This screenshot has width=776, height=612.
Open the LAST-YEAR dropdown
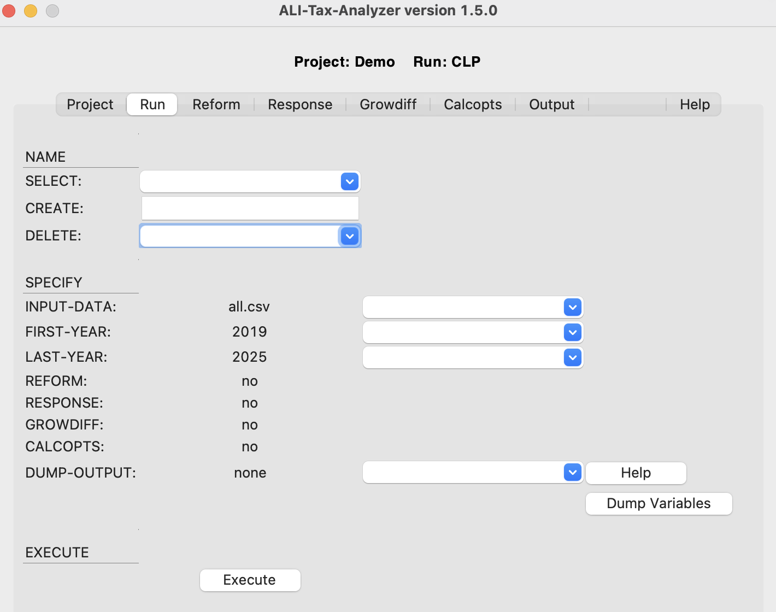tap(572, 357)
